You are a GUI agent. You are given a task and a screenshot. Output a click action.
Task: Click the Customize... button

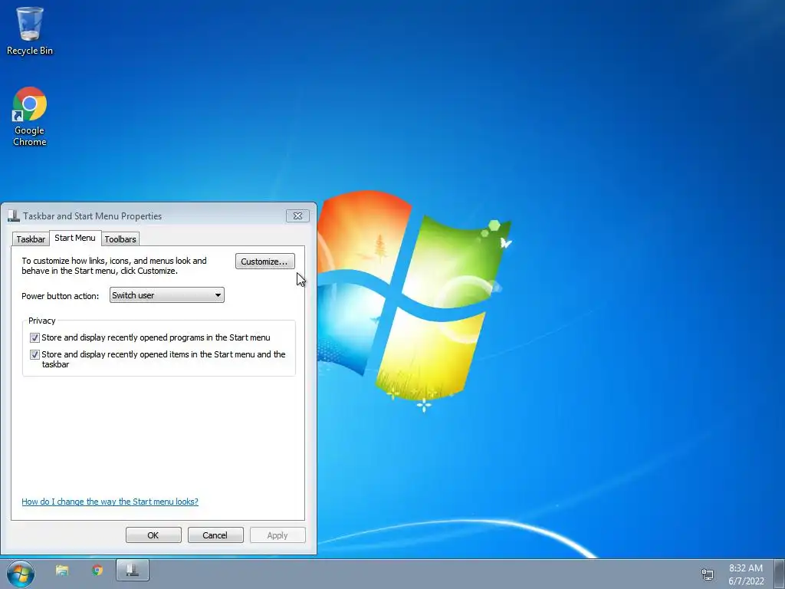pos(264,262)
